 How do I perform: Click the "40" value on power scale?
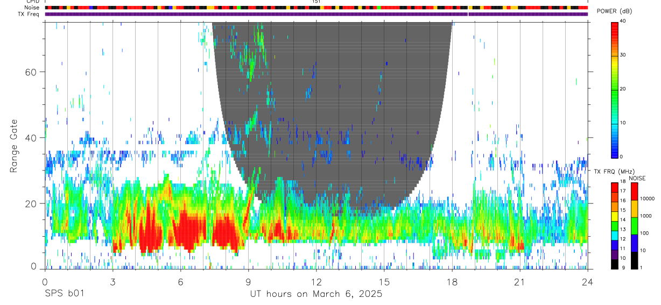(x=624, y=22)
